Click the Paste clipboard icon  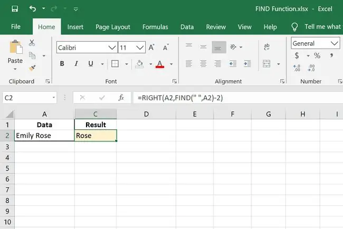coord(15,47)
